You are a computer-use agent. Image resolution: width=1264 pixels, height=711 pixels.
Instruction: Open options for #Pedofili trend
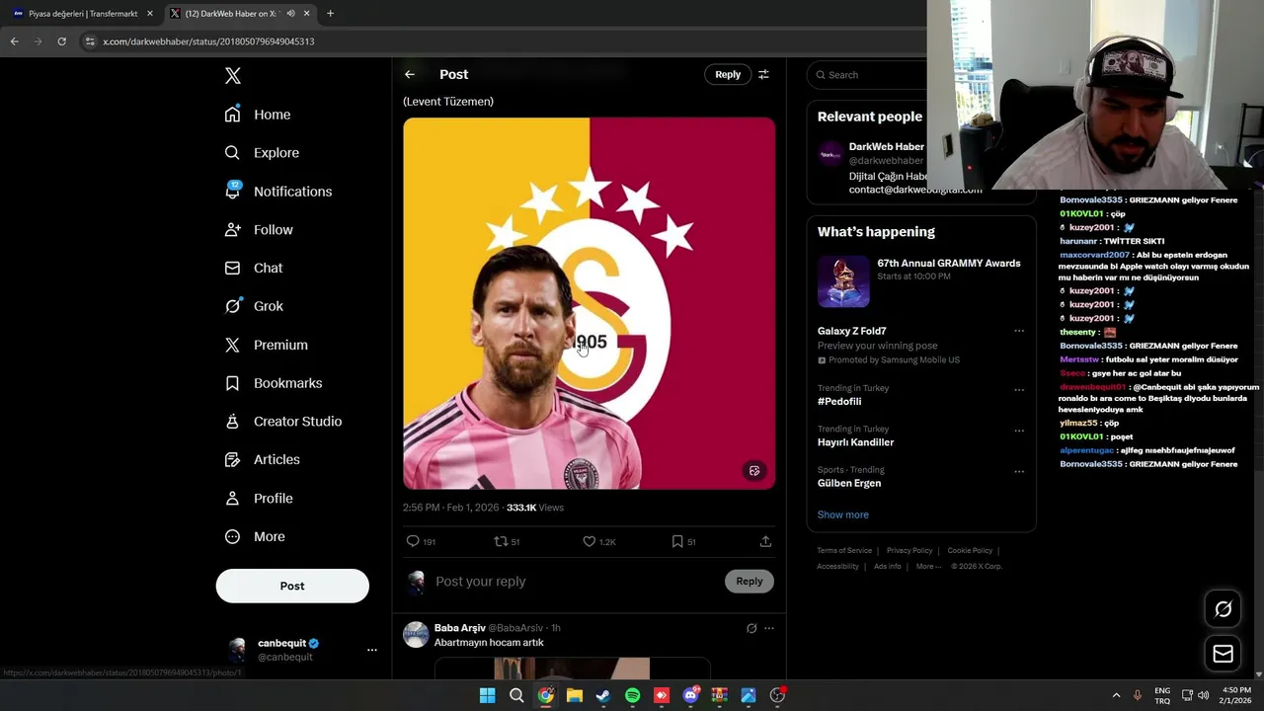point(1019,390)
